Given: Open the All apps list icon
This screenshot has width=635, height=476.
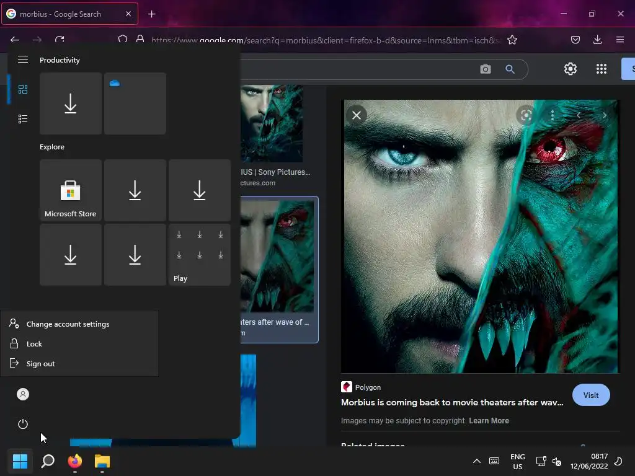Looking at the screenshot, I should pos(23,119).
